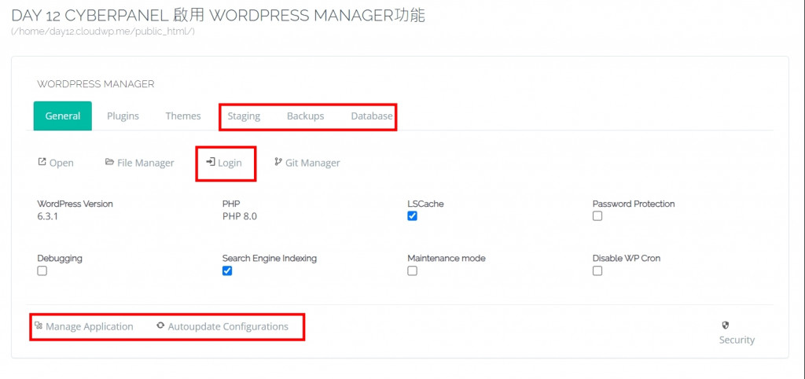Go to the Staging tab

(244, 116)
